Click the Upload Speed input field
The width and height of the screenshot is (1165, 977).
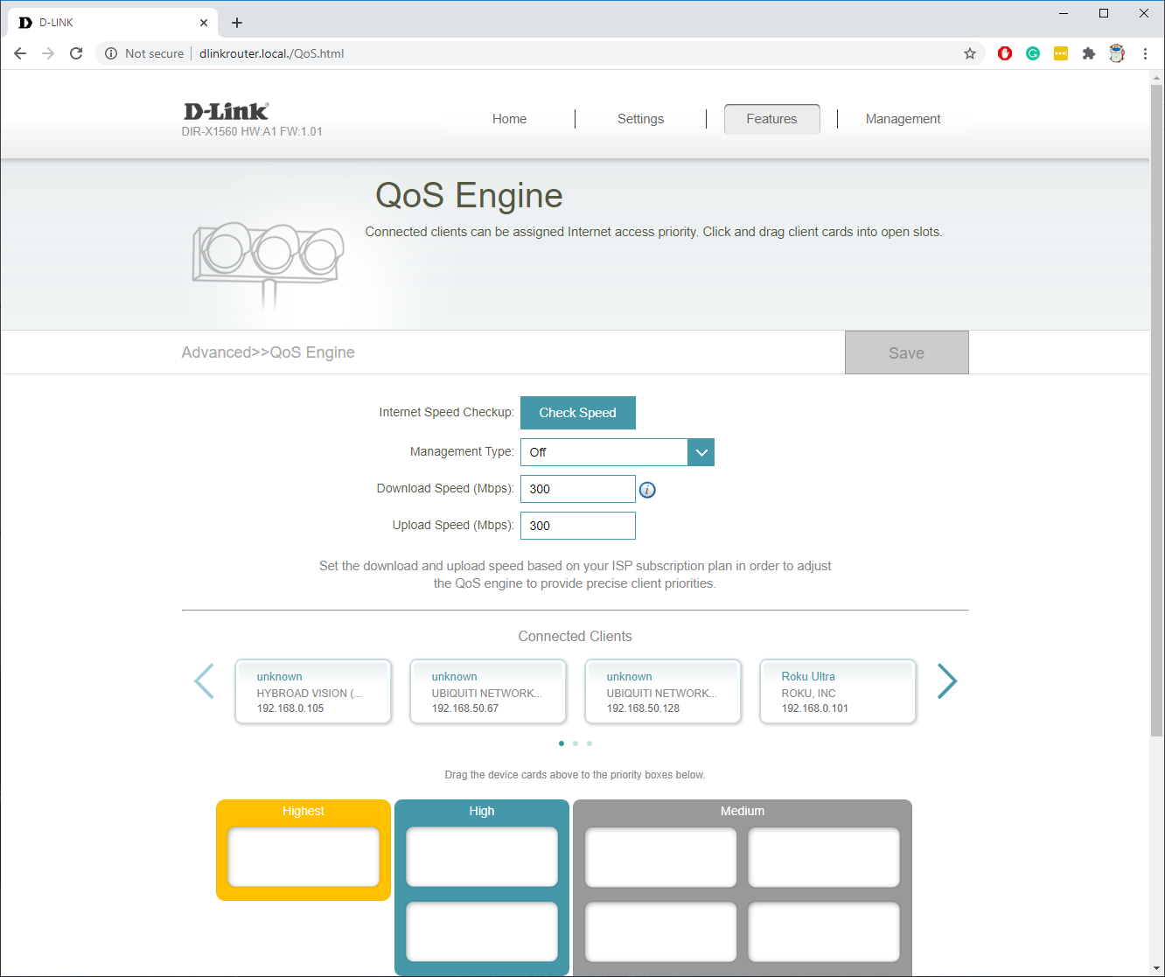pos(578,526)
